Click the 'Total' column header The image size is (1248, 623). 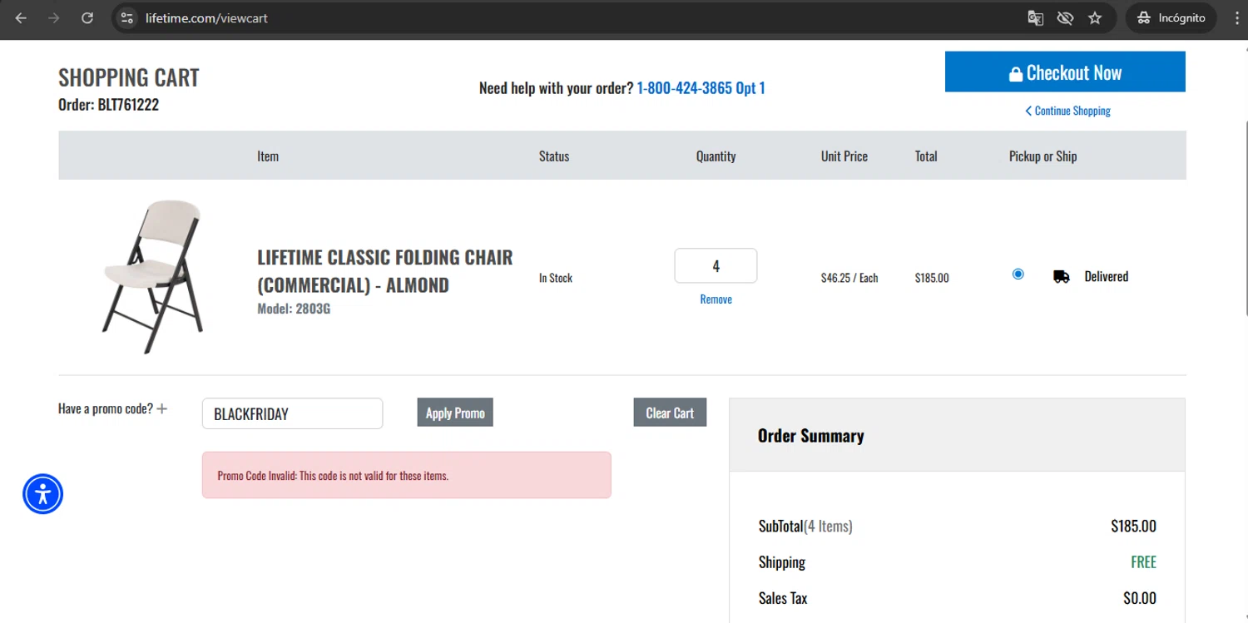926,156
